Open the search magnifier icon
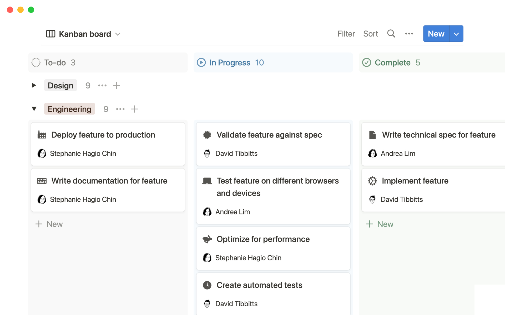505x315 pixels. [391, 34]
